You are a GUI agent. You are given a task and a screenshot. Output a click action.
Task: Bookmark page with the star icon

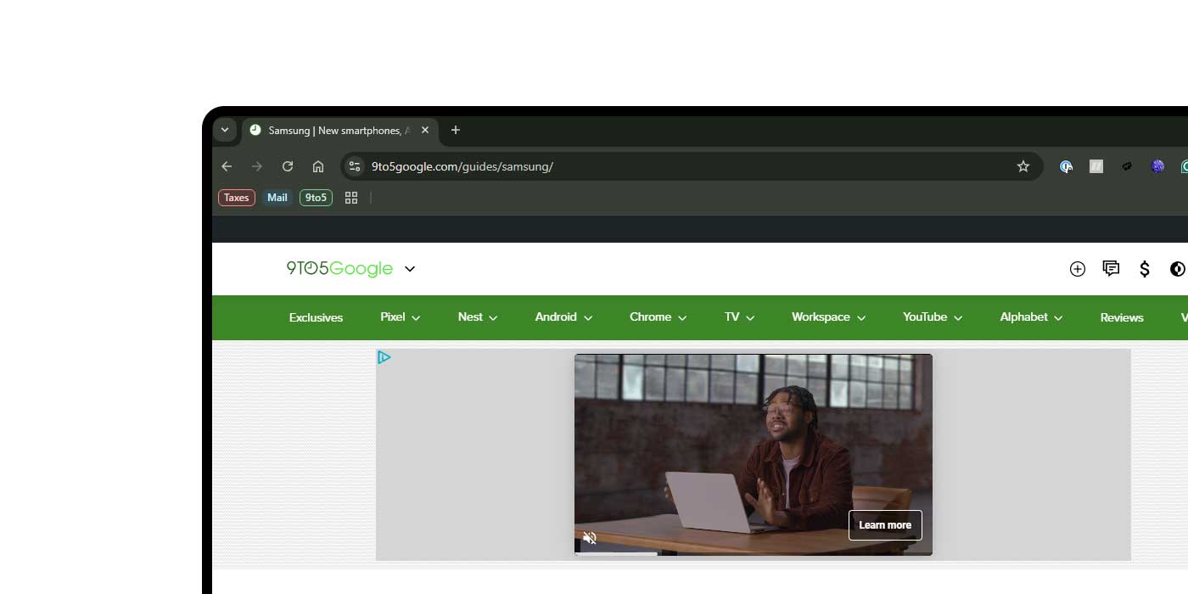pos(1023,166)
